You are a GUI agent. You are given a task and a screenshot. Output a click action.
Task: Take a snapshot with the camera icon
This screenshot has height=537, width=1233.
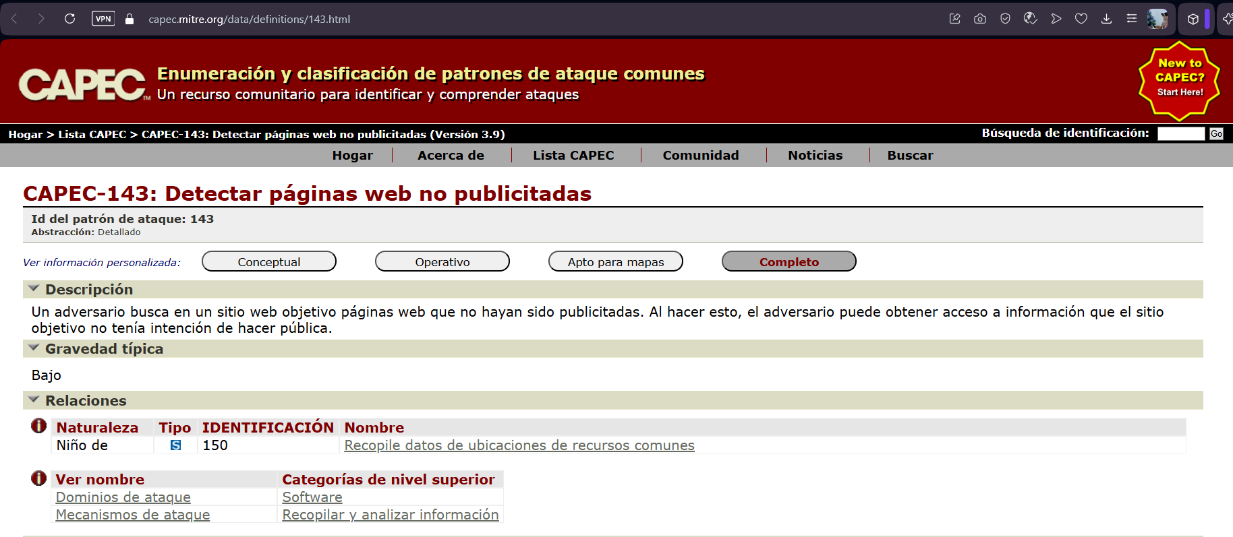980,19
